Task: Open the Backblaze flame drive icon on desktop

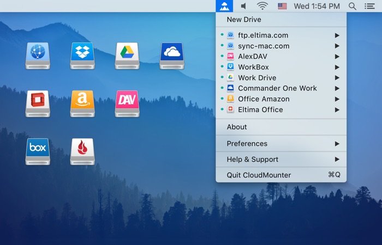Action: (82, 151)
